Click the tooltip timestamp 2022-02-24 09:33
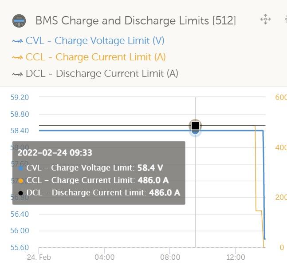The height and width of the screenshot is (270, 287). coord(55,153)
